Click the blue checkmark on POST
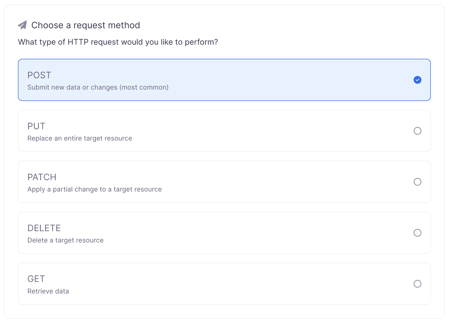Viewport: 449px width, 323px height. 418,80
